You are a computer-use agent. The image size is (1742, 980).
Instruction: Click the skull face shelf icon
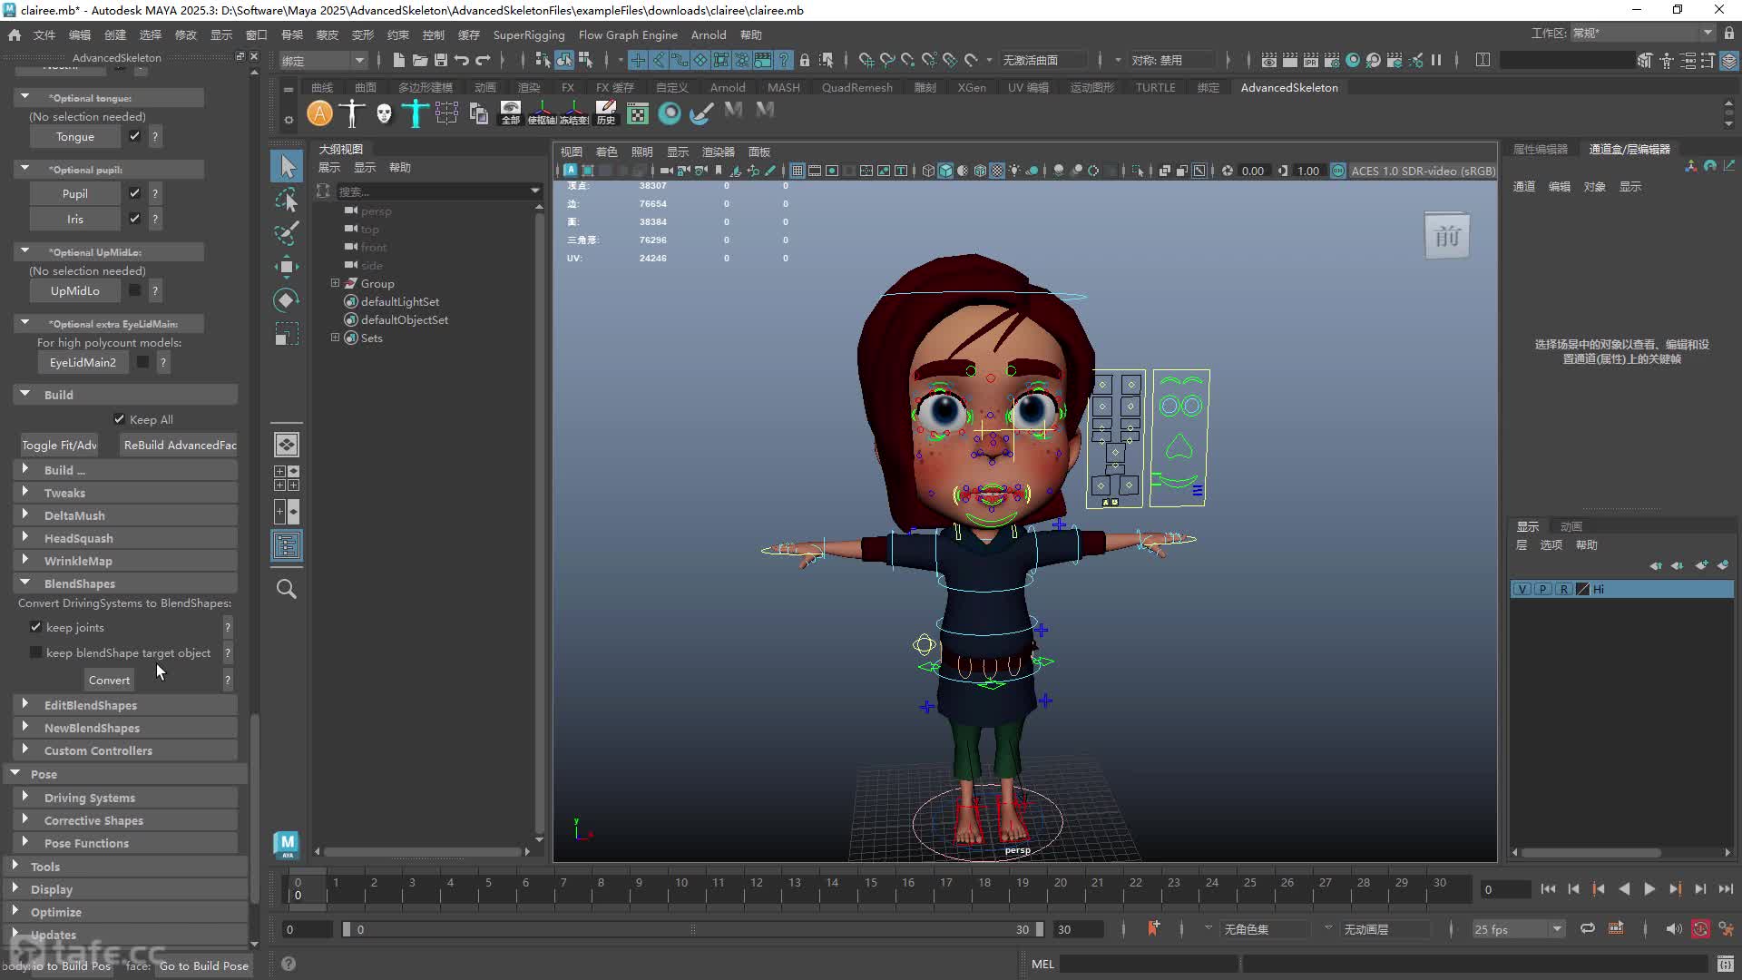384,113
